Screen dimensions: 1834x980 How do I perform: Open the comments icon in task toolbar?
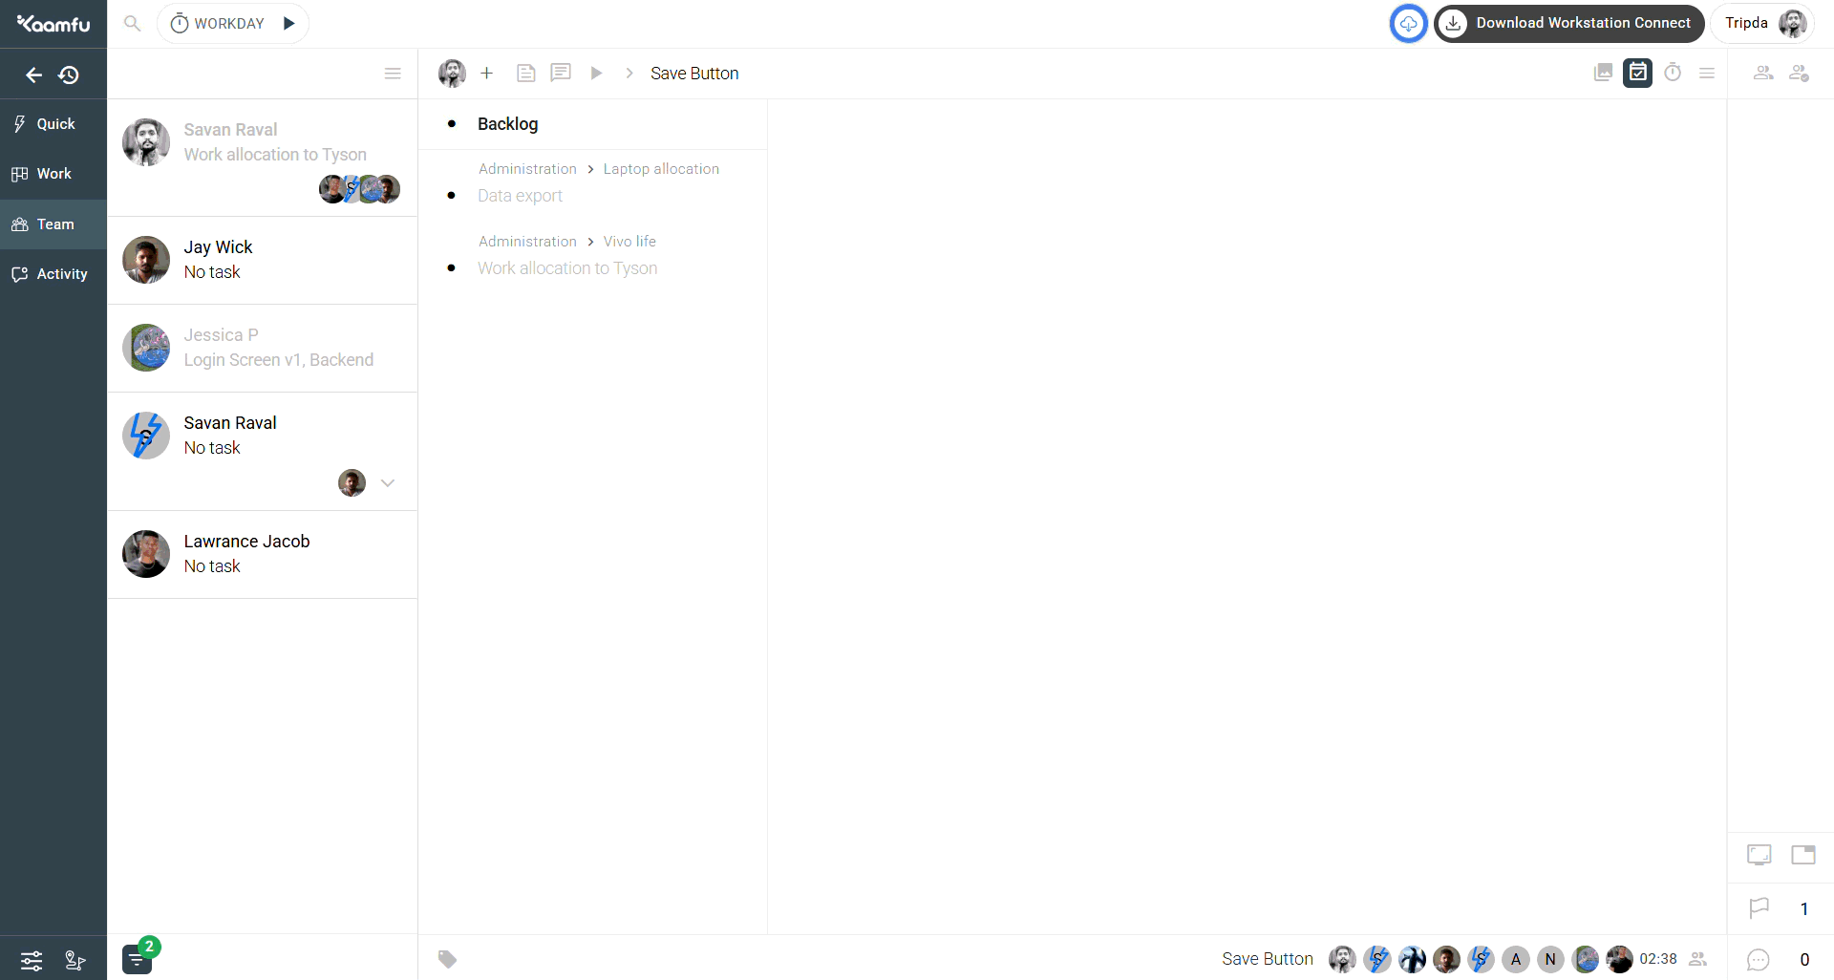click(x=561, y=73)
